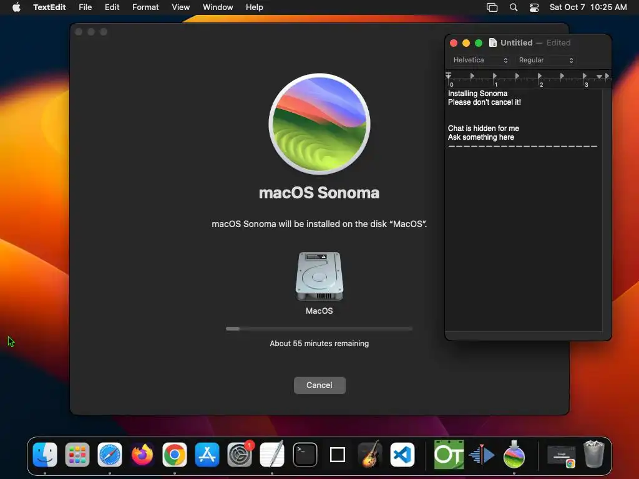Click the left indent marker at ruler 0
Image resolution: width=639 pixels, height=479 pixels.
coord(448,75)
